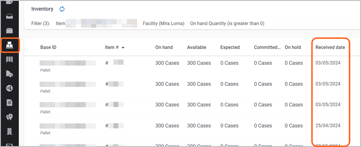The image size is (361, 147).
Task: Sort by the On hand column
Action: pyautogui.click(x=164, y=47)
